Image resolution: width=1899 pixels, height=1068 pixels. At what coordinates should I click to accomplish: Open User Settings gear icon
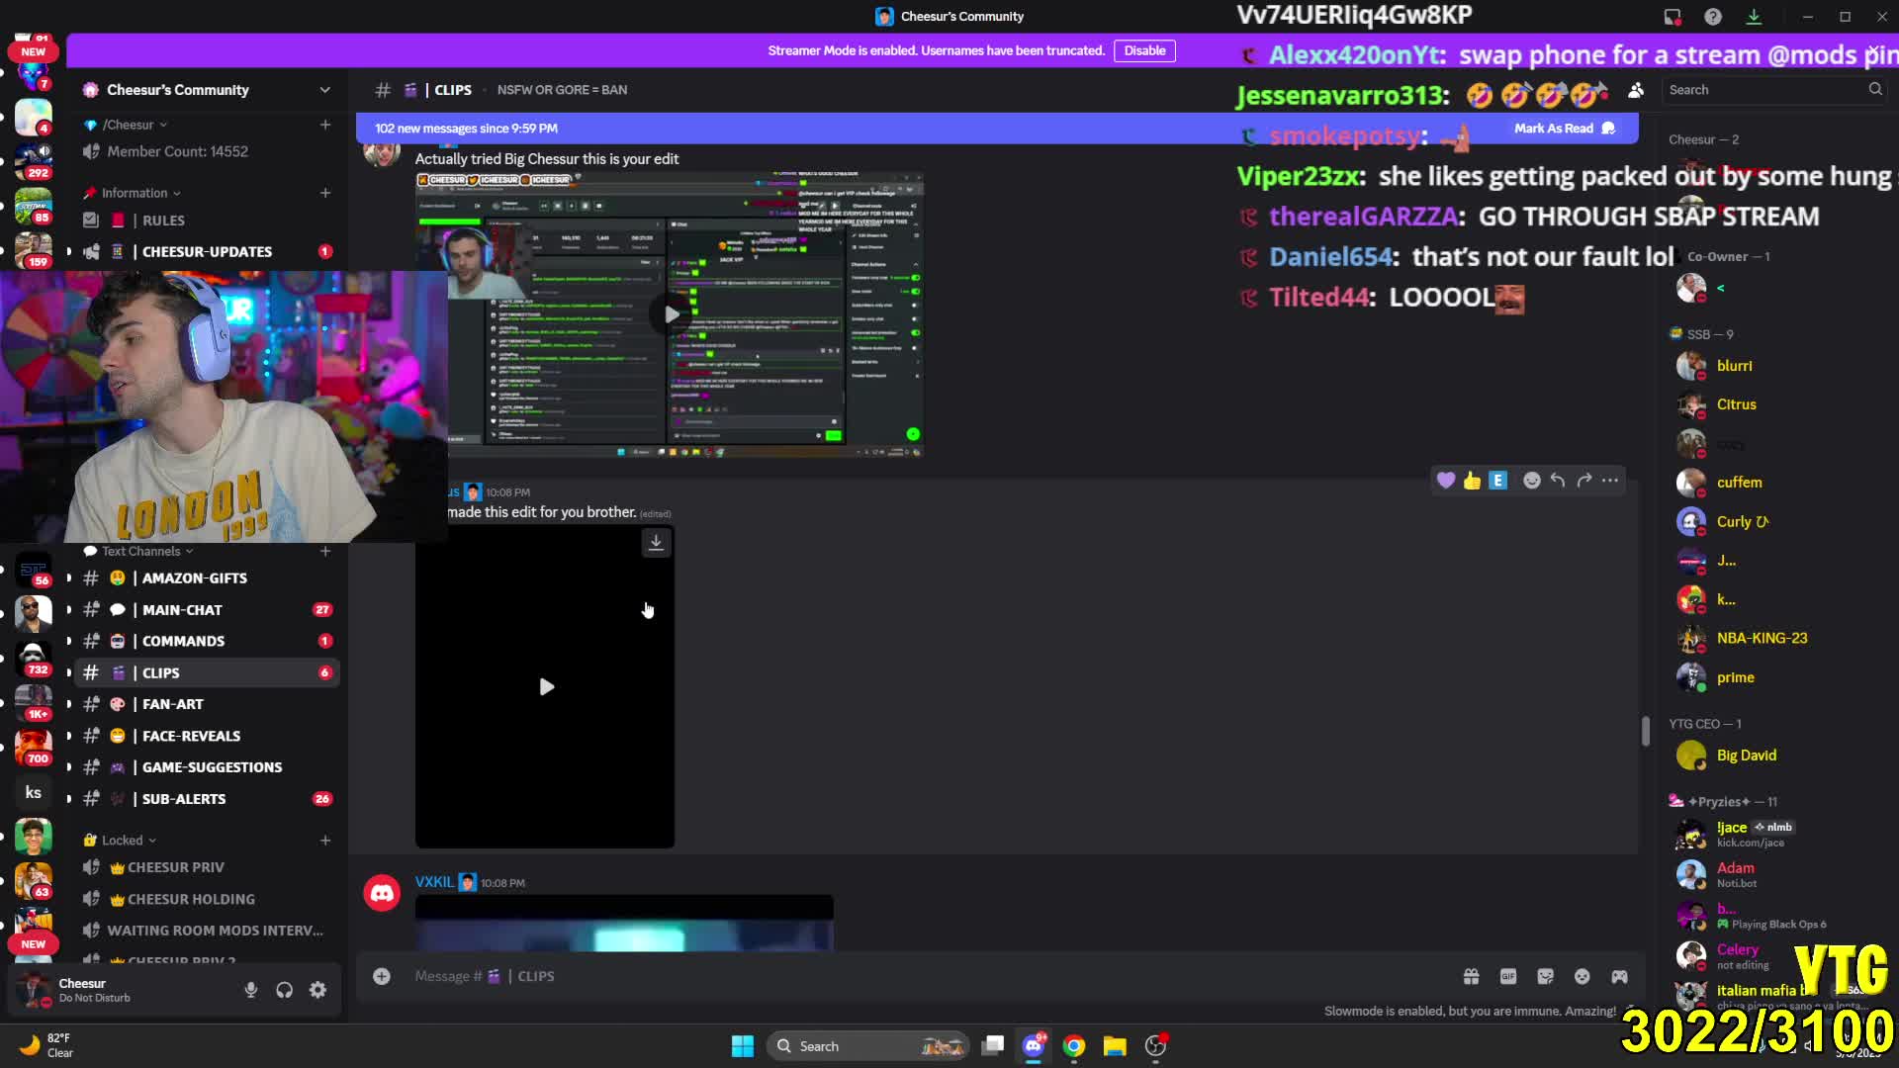pyautogui.click(x=317, y=990)
